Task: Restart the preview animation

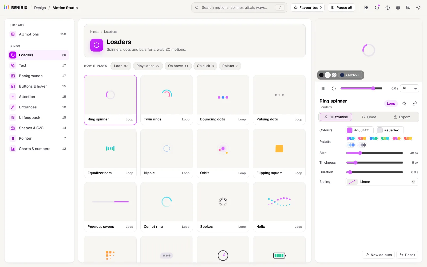Action: pos(334,88)
